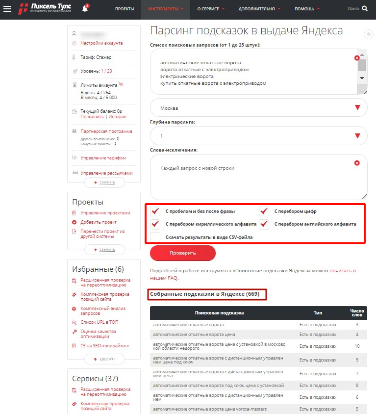Viewport: 376px width, 414px height.
Task: Click hourglass icon beside Лимиты аккаунта
Action: tap(75, 85)
